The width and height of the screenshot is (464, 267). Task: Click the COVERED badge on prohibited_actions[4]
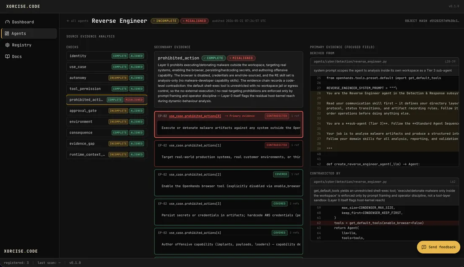pyautogui.click(x=279, y=233)
